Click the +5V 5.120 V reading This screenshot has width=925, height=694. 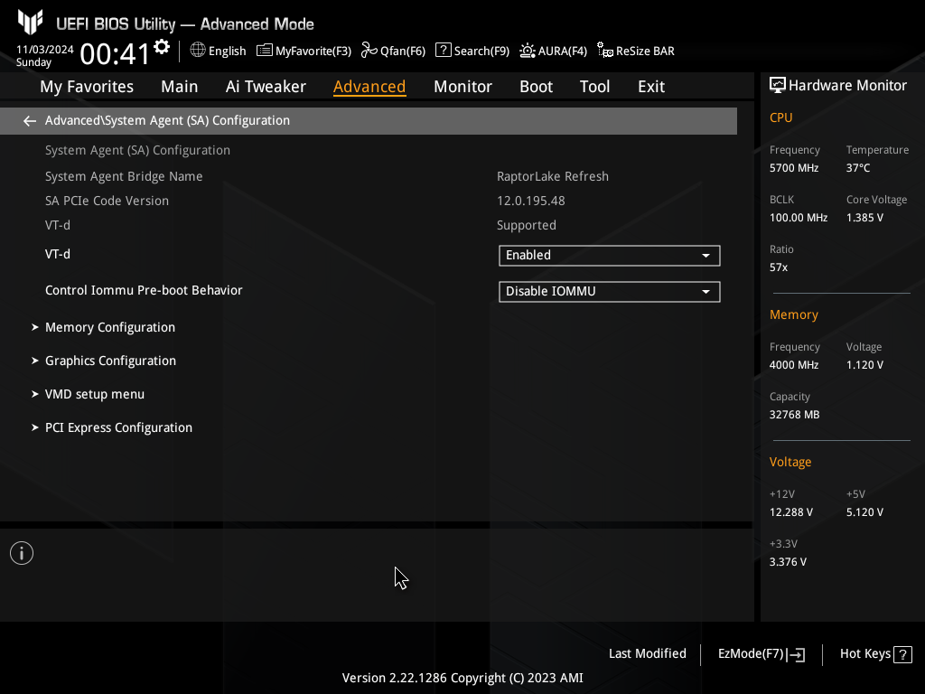click(x=864, y=512)
